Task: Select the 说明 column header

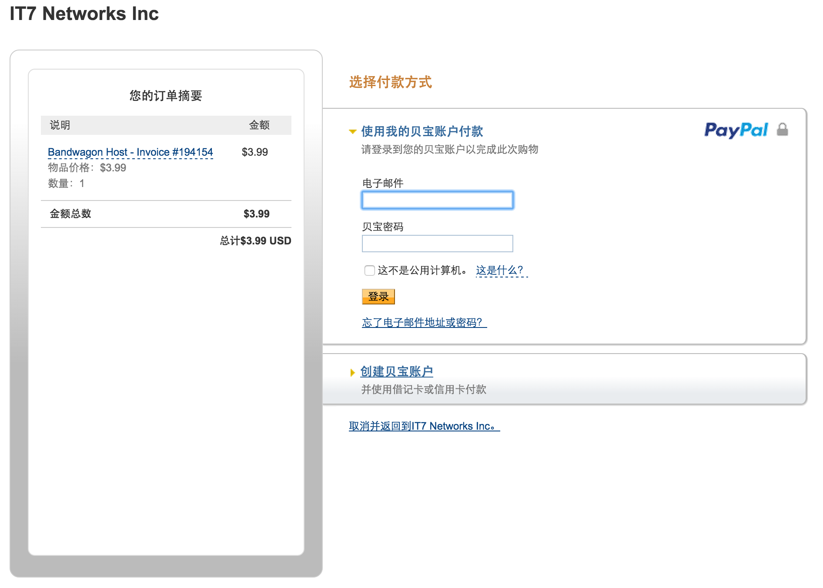Action: [60, 125]
